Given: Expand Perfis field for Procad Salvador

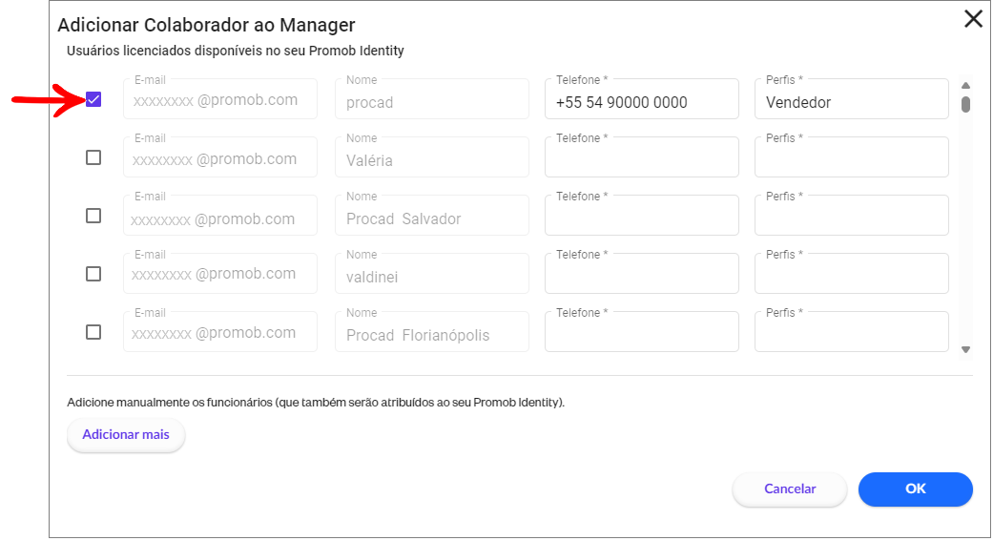Looking at the screenshot, I should [851, 216].
